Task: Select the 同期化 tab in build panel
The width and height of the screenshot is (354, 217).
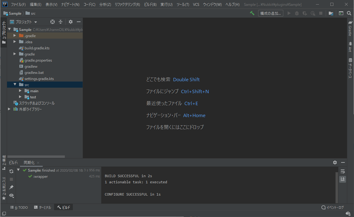Action: point(29,162)
